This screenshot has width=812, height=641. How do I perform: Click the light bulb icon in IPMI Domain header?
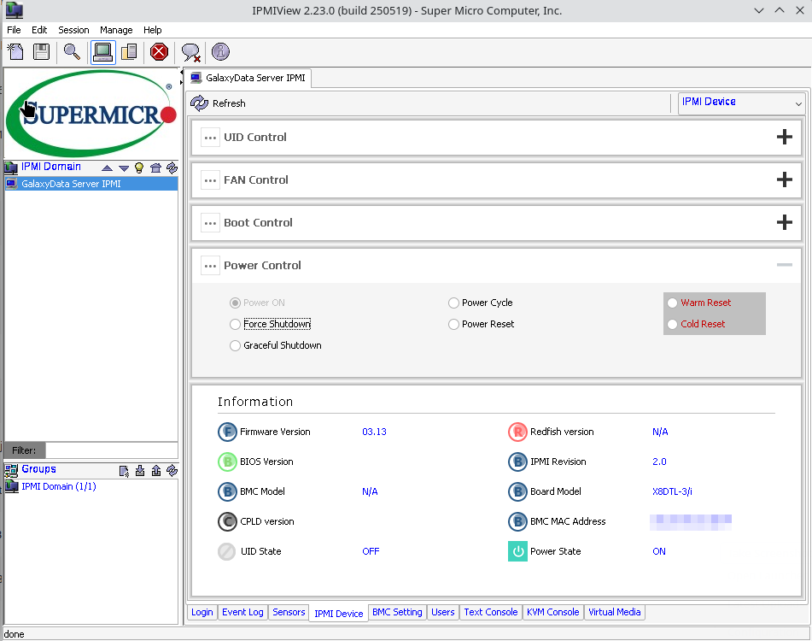click(x=139, y=168)
